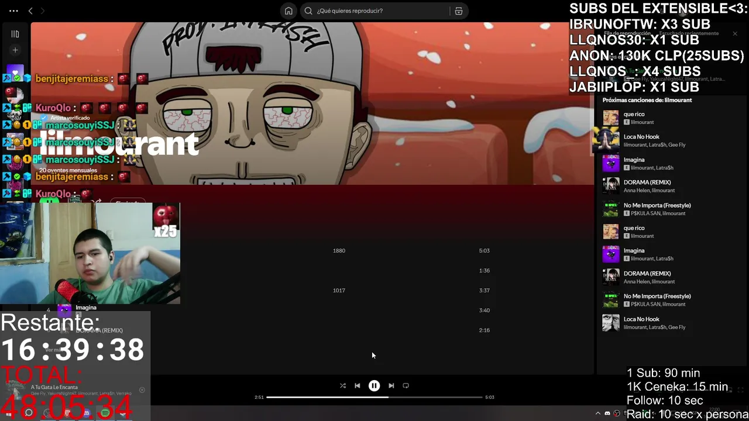
Task: Skip to the previous track
Action: click(x=358, y=385)
